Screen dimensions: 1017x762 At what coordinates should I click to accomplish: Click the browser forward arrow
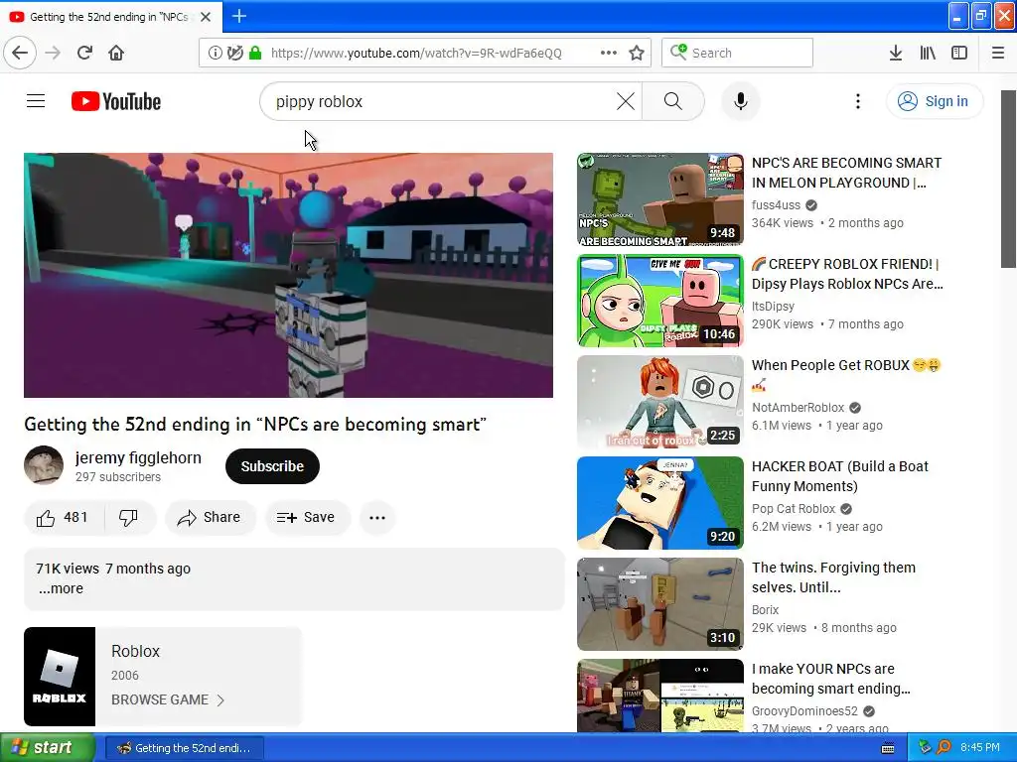click(53, 53)
